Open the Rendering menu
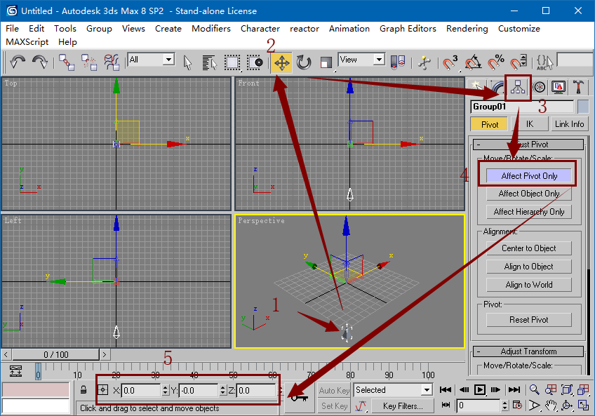Image resolution: width=595 pixels, height=416 pixels. [x=467, y=29]
